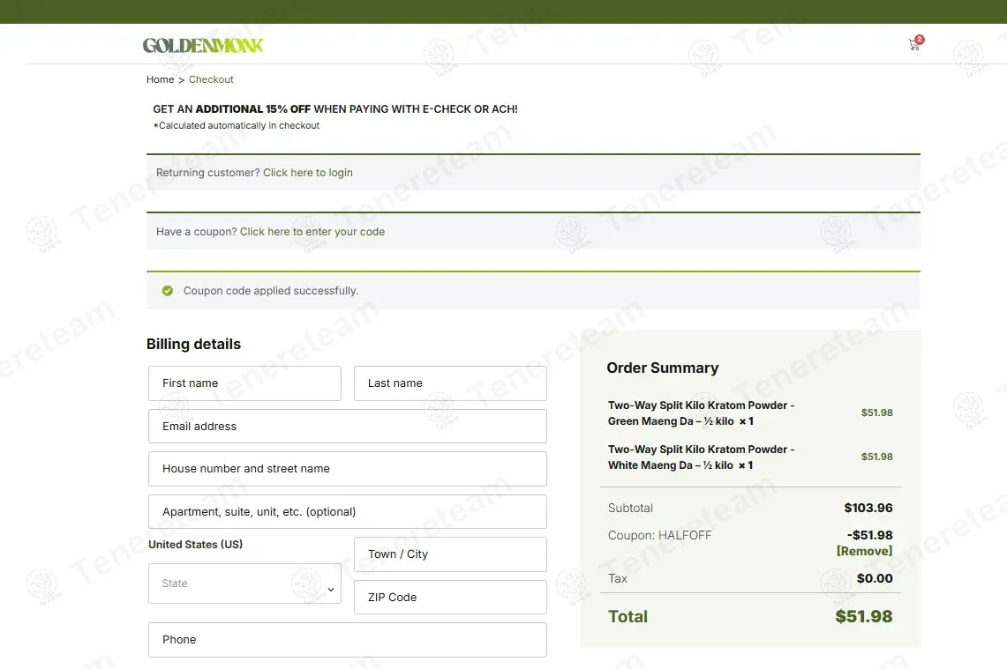Click the GoldenMonk logo

point(203,45)
